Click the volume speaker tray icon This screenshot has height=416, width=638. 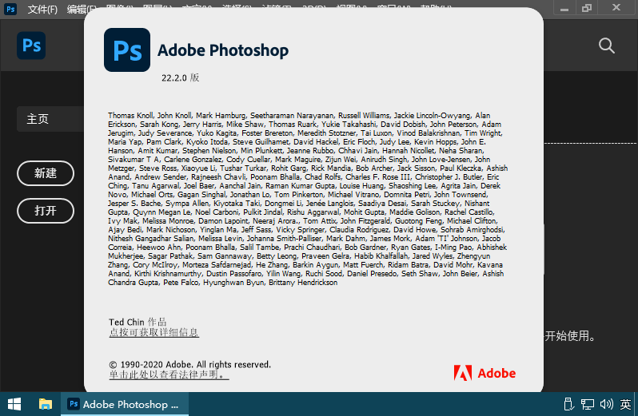[606, 404]
